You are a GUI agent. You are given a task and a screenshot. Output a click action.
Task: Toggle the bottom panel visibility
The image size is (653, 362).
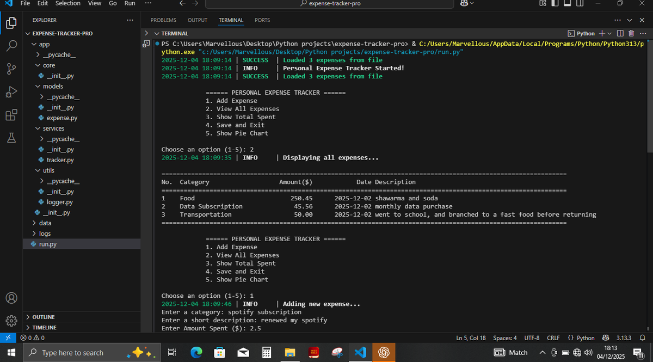point(568,3)
